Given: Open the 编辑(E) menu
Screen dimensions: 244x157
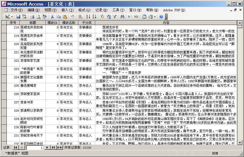Looking at the screenshot, I should point(33,10).
